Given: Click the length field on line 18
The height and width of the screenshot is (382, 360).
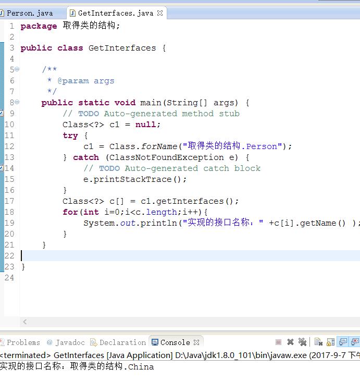Looking at the screenshot, I should click(x=162, y=212).
